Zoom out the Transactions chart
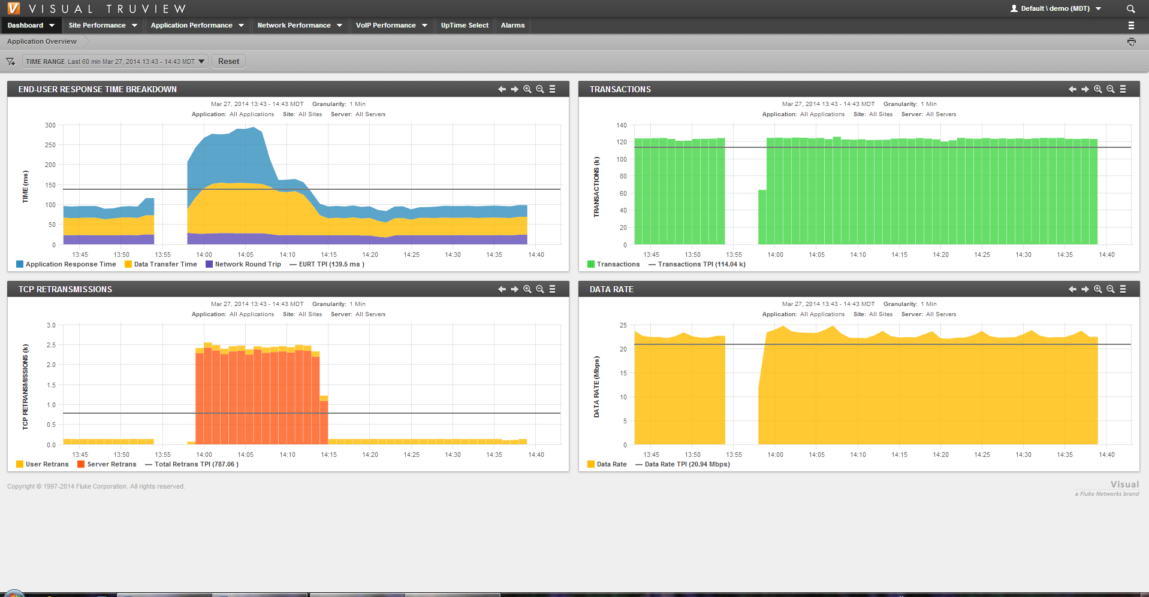This screenshot has height=597, width=1149. 1111,89
